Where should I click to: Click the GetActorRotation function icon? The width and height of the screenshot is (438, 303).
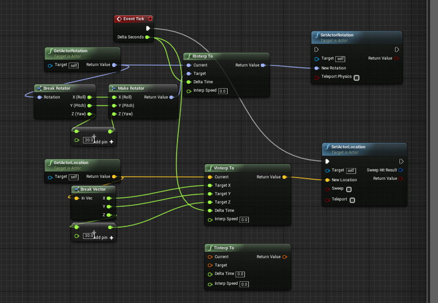pyautogui.click(x=51, y=50)
